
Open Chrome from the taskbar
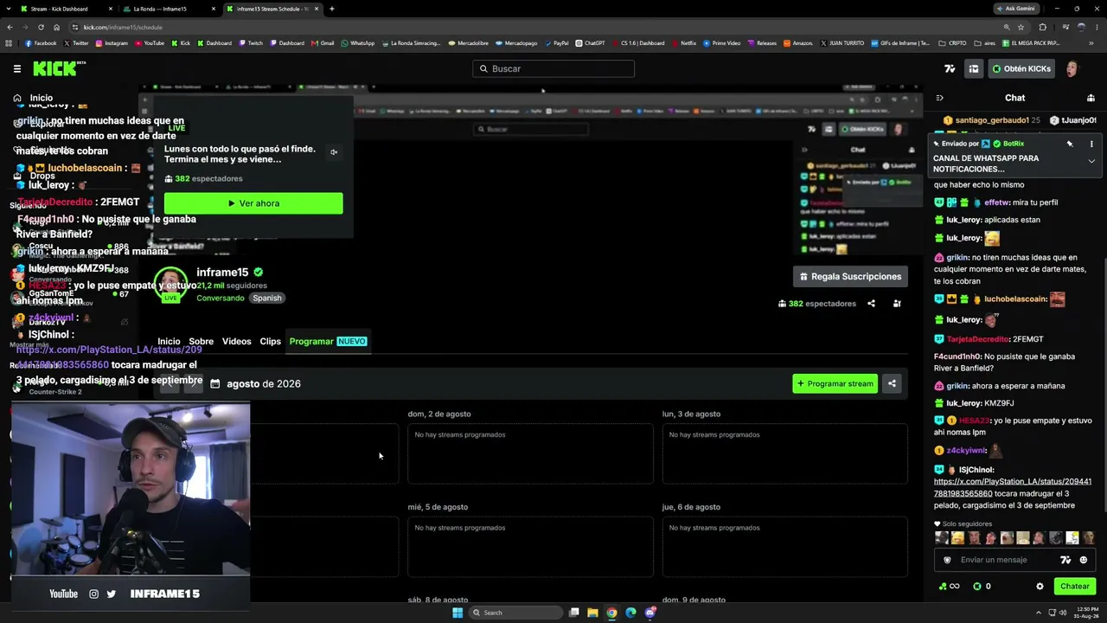(x=611, y=613)
